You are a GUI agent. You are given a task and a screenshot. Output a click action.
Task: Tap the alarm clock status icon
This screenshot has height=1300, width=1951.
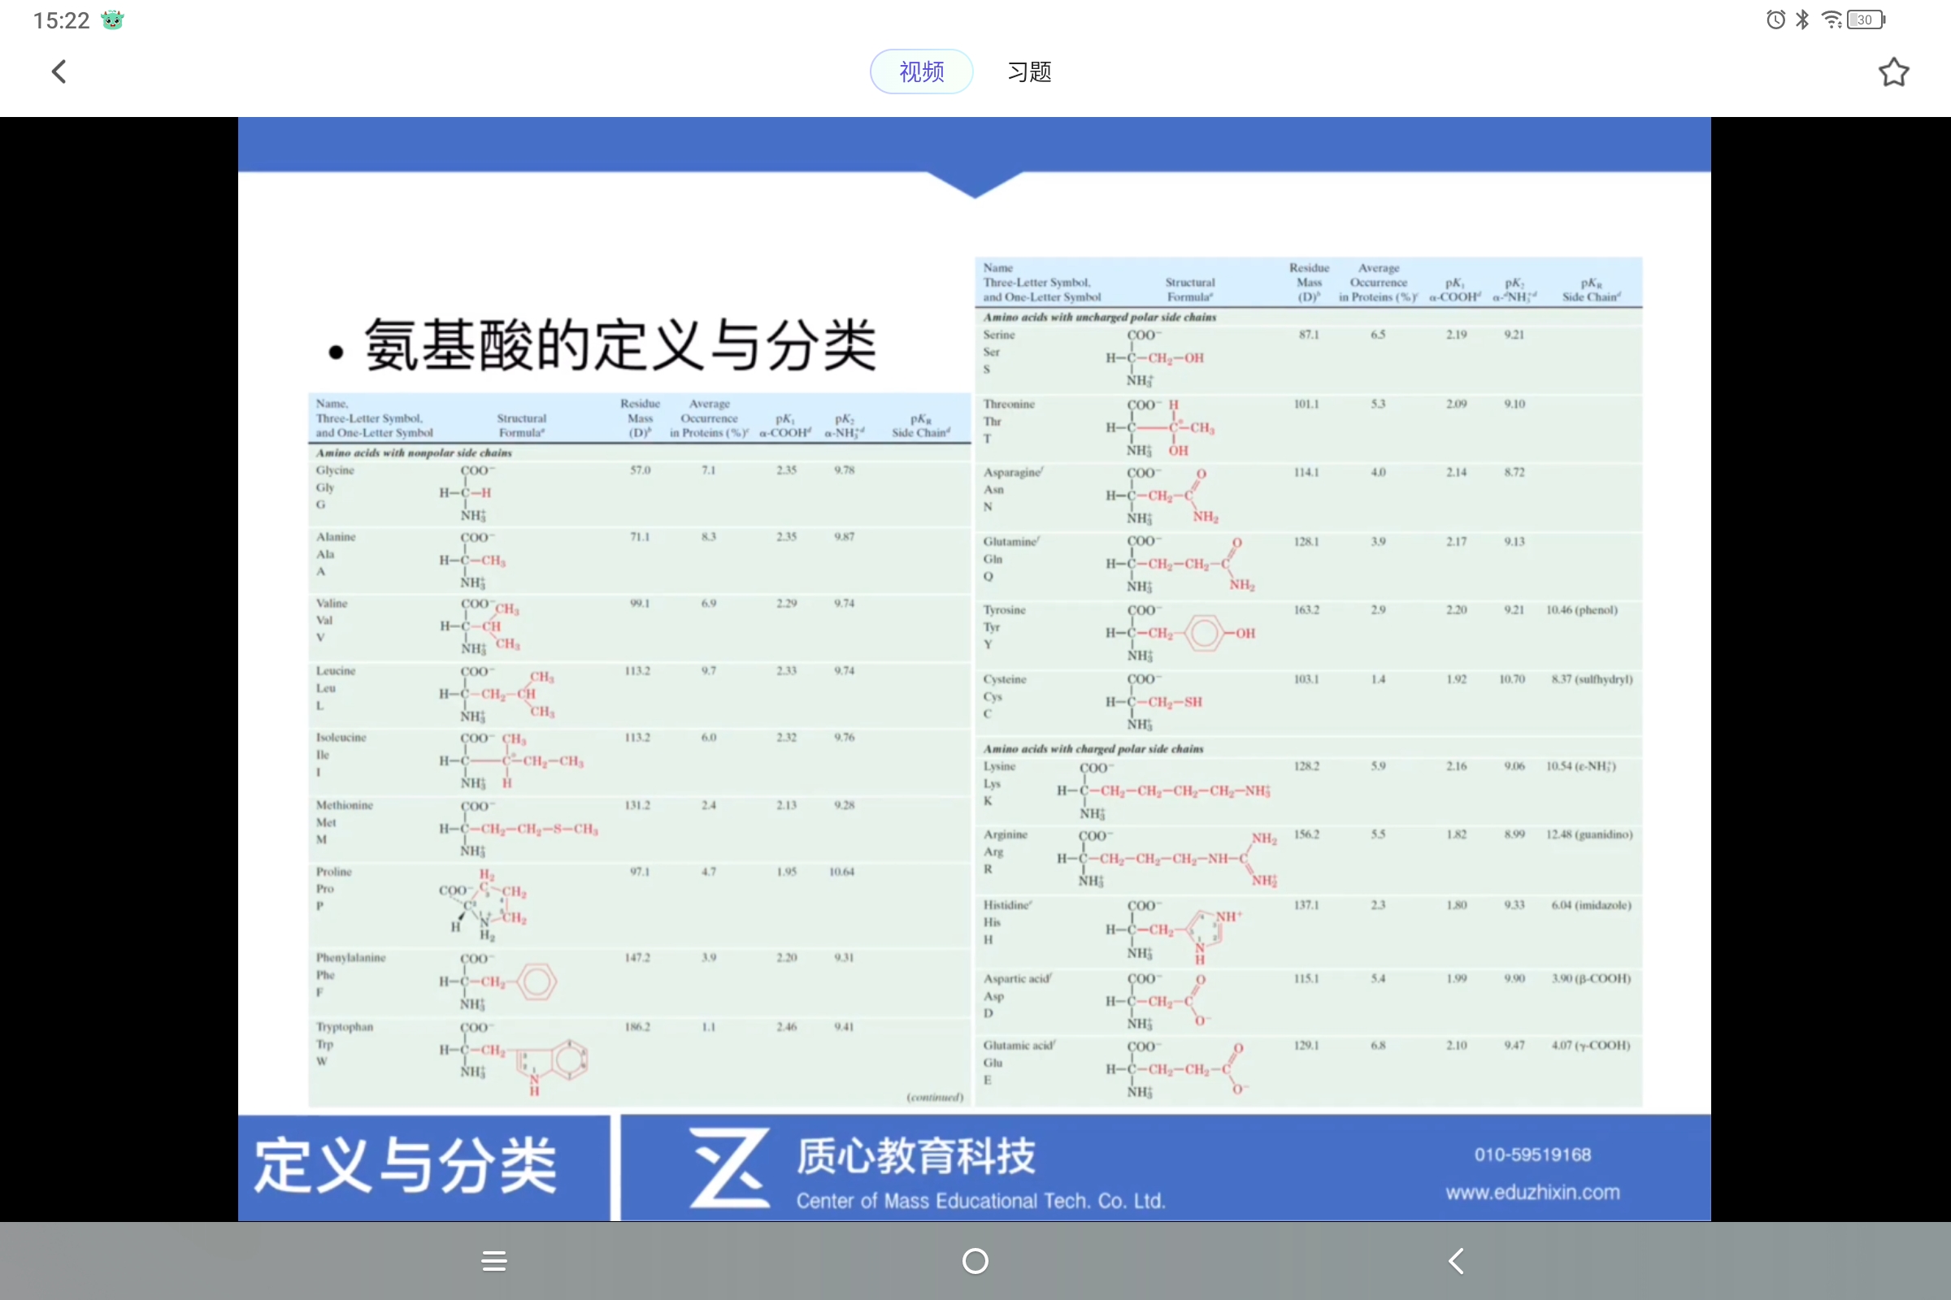[1775, 19]
